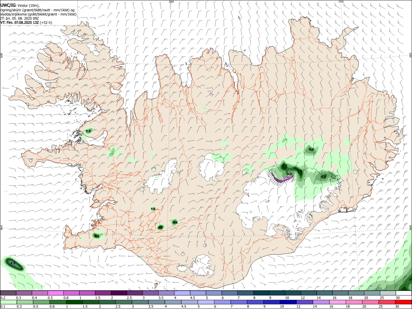Click the snow legend swatch starting at 3.5

click(x=166, y=293)
